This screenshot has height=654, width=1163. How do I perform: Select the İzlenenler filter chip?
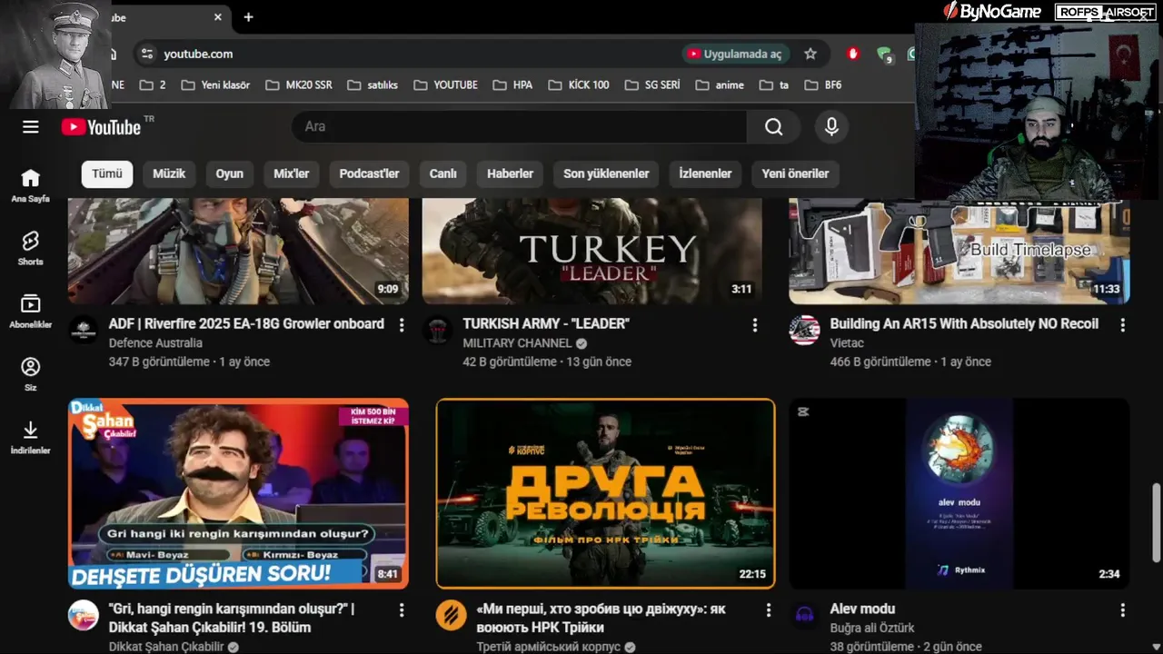pyautogui.click(x=705, y=173)
